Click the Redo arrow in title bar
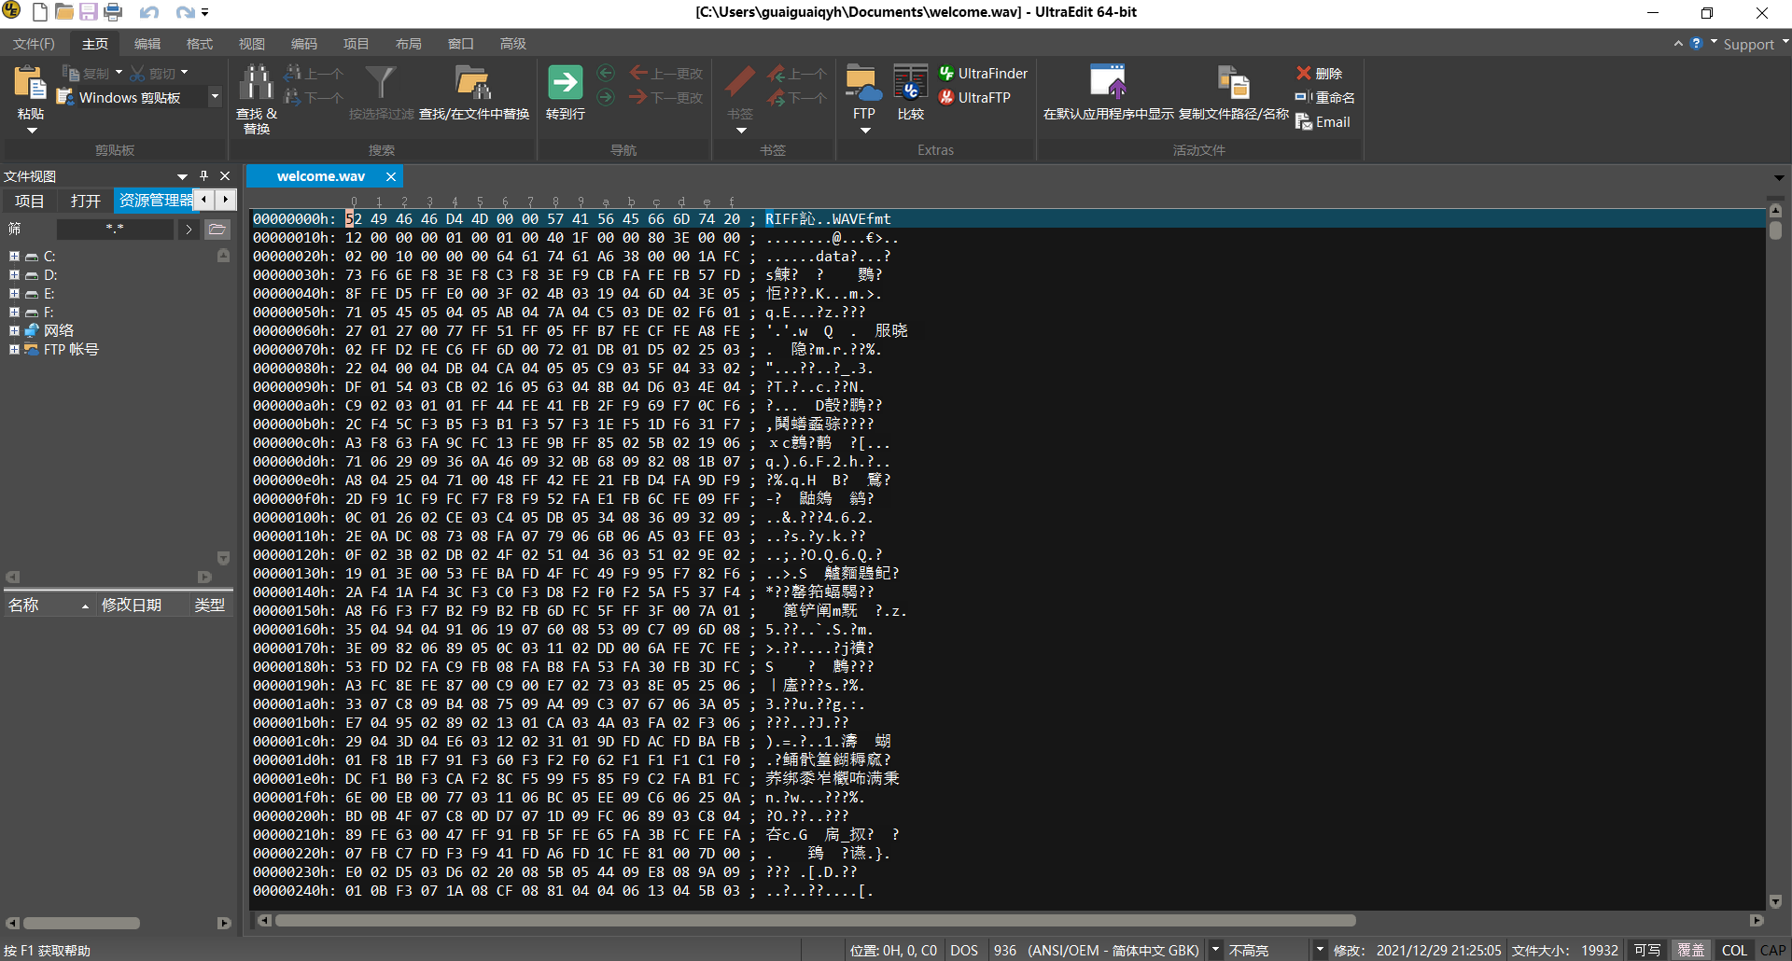The width and height of the screenshot is (1792, 961). pyautogui.click(x=185, y=12)
